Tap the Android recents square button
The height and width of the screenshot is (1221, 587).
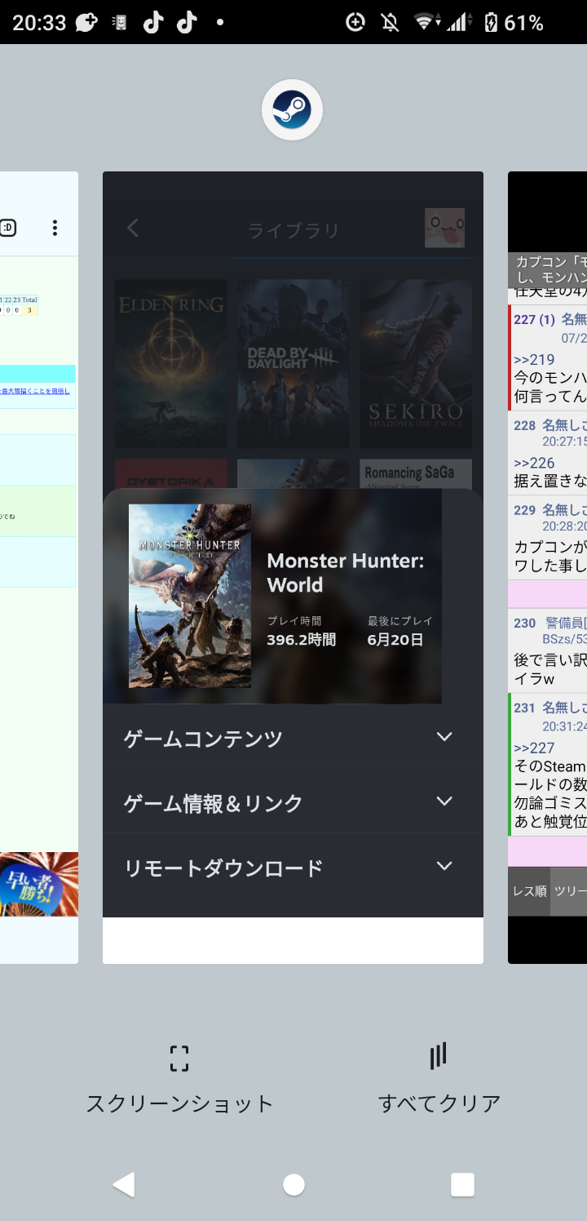click(462, 1184)
